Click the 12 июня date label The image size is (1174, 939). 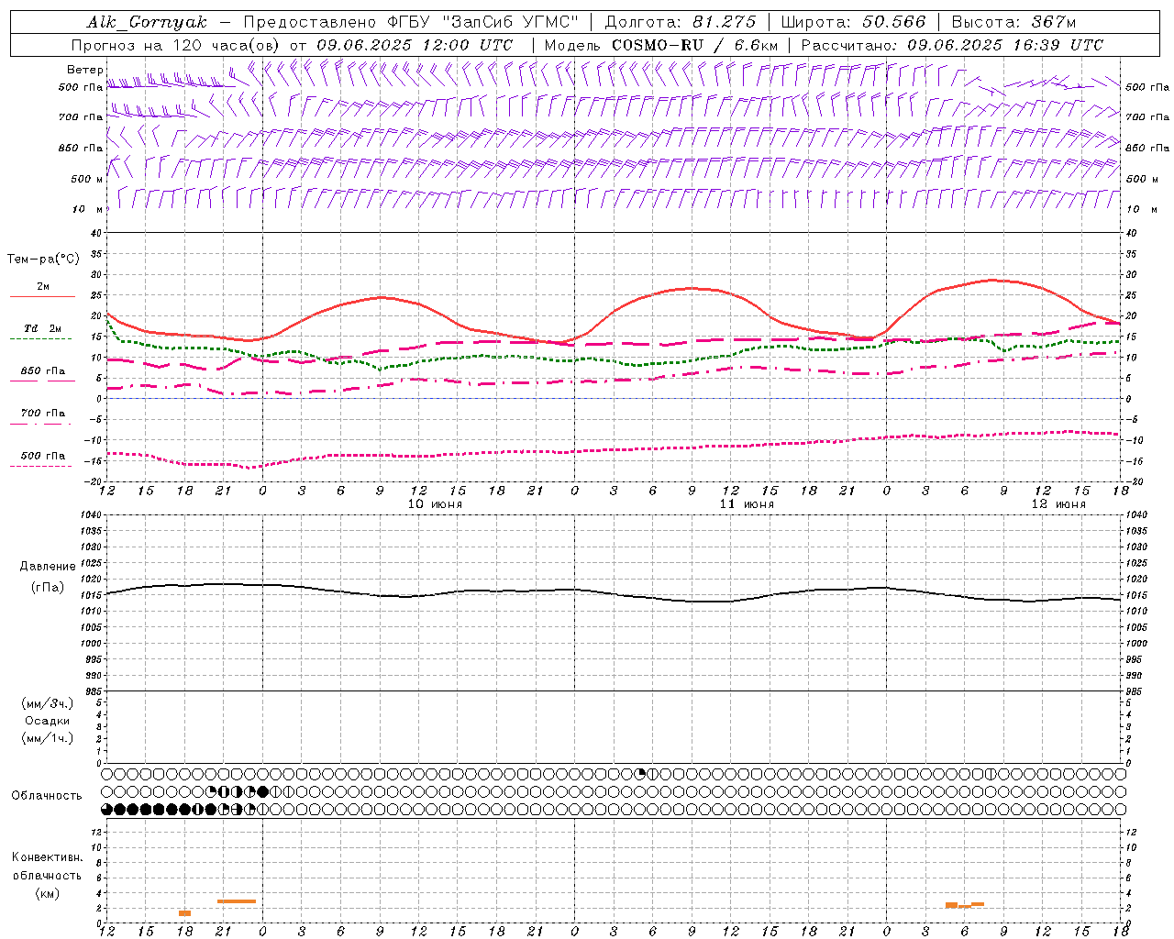1058,504
